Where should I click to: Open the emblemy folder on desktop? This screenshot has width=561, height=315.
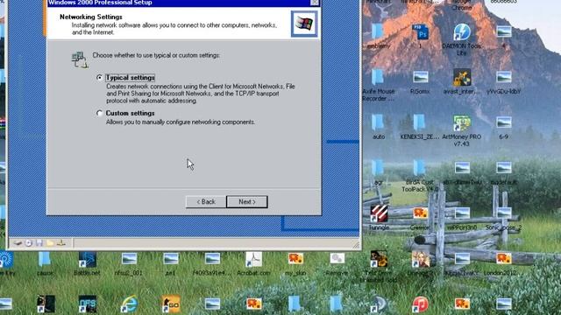(378, 32)
